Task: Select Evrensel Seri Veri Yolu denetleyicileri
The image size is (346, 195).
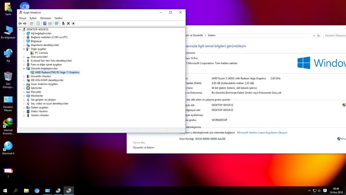Action: click(x=52, y=61)
